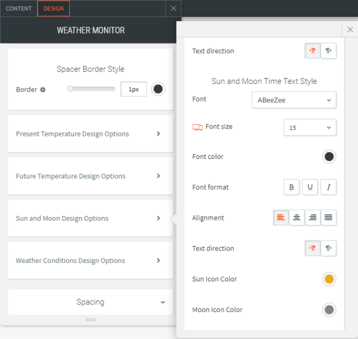Toggle right-to-left text direction at bottom
This screenshot has height=339, width=358.
[329, 248]
